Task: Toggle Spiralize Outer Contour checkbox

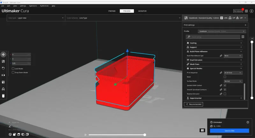Action: point(225,85)
